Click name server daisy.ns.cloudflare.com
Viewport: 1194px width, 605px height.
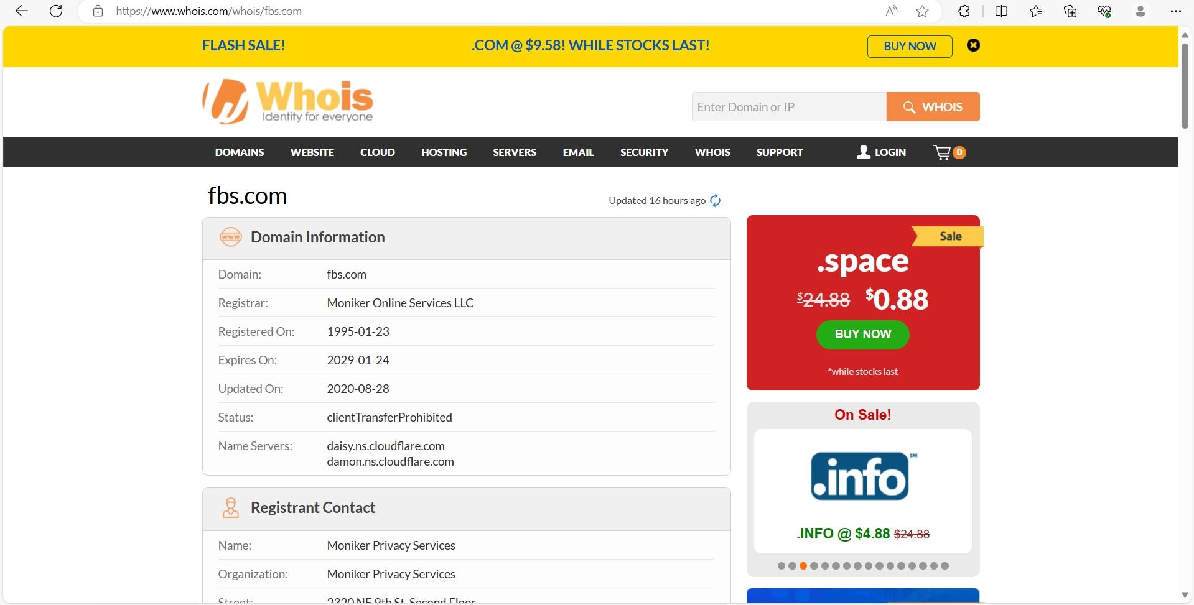coord(386,446)
